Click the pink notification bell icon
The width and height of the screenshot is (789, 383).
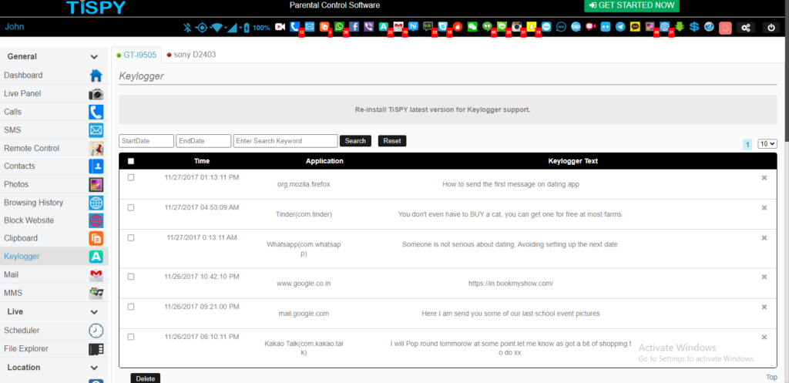pos(725,28)
